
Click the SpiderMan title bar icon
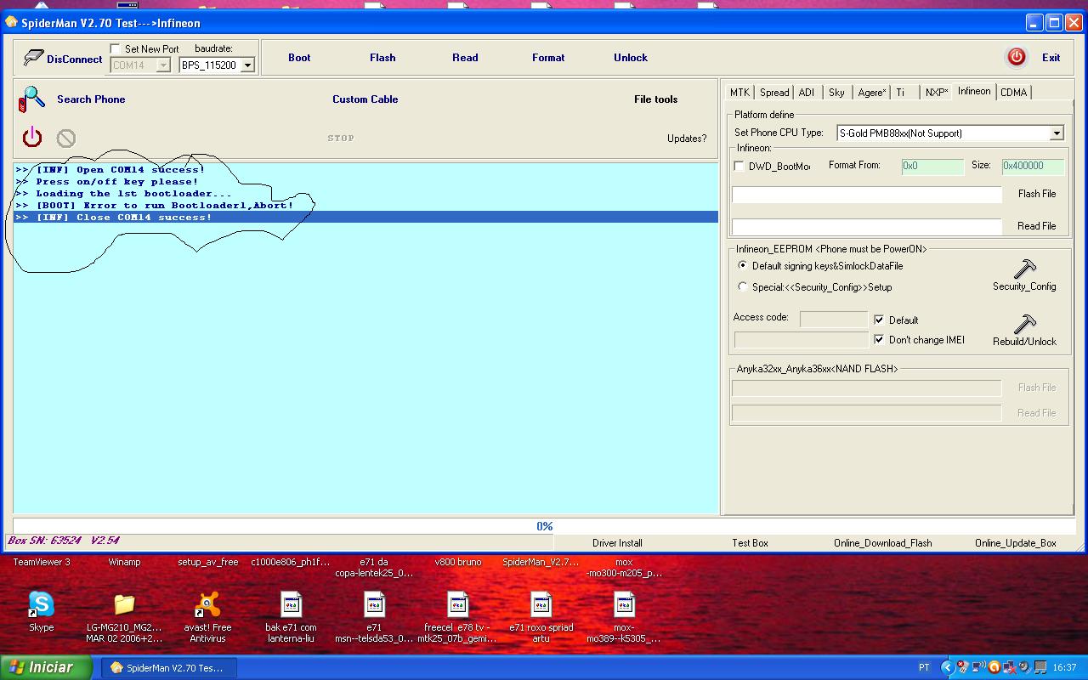click(x=11, y=22)
